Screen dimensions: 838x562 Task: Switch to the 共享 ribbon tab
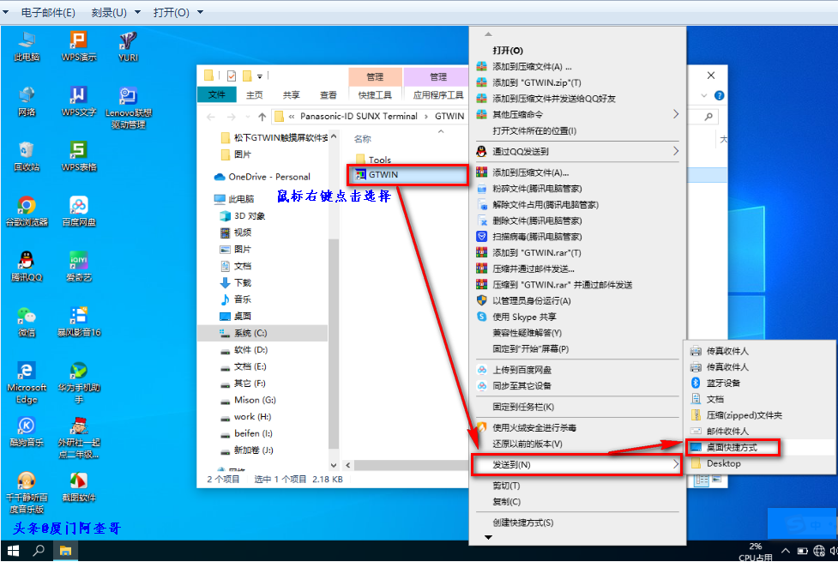click(292, 95)
